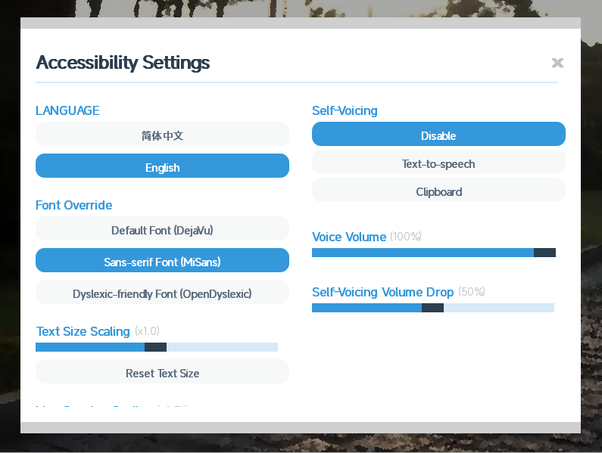Select English language option
The image size is (602, 453).
point(162,168)
